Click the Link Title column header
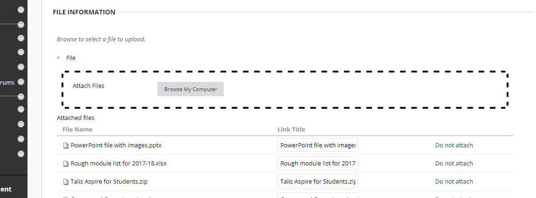Image resolution: width=536 pixels, height=198 pixels. (291, 130)
